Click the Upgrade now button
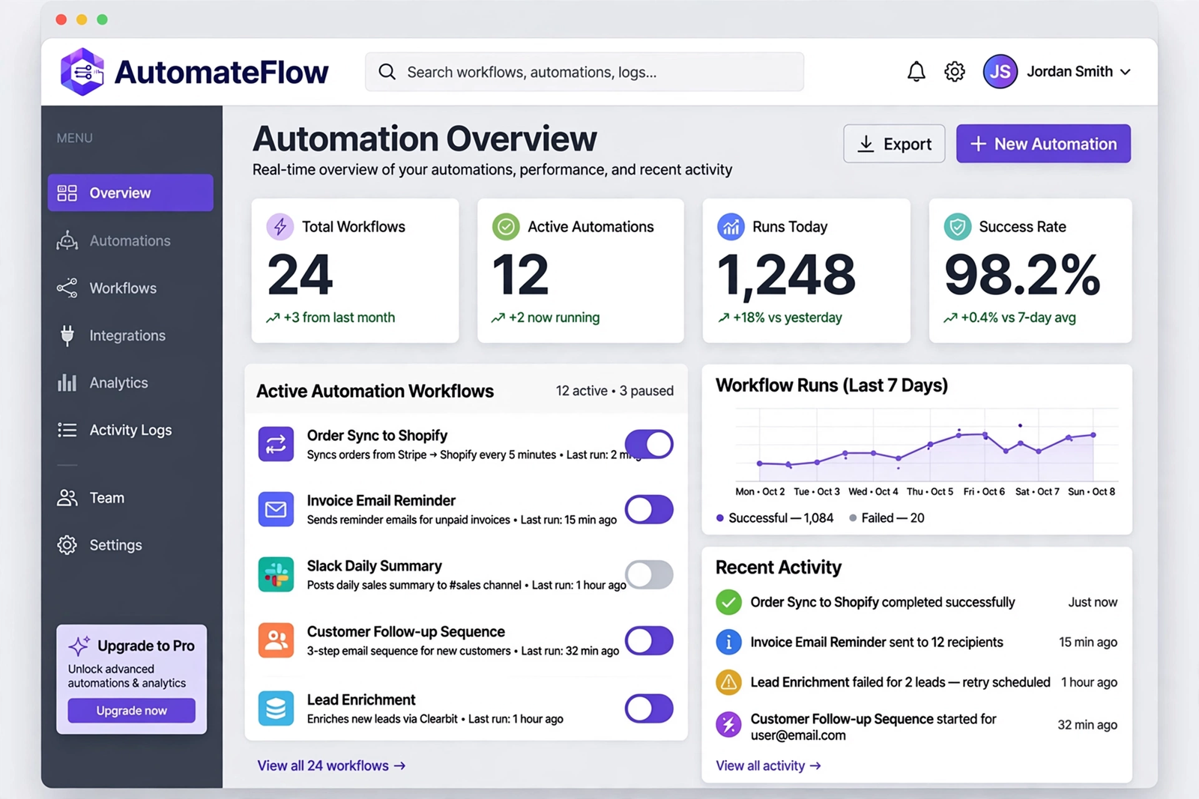Viewport: 1199px width, 799px height. 131,711
